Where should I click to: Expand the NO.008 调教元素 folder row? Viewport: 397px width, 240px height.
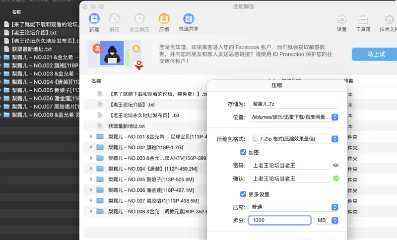(91, 211)
